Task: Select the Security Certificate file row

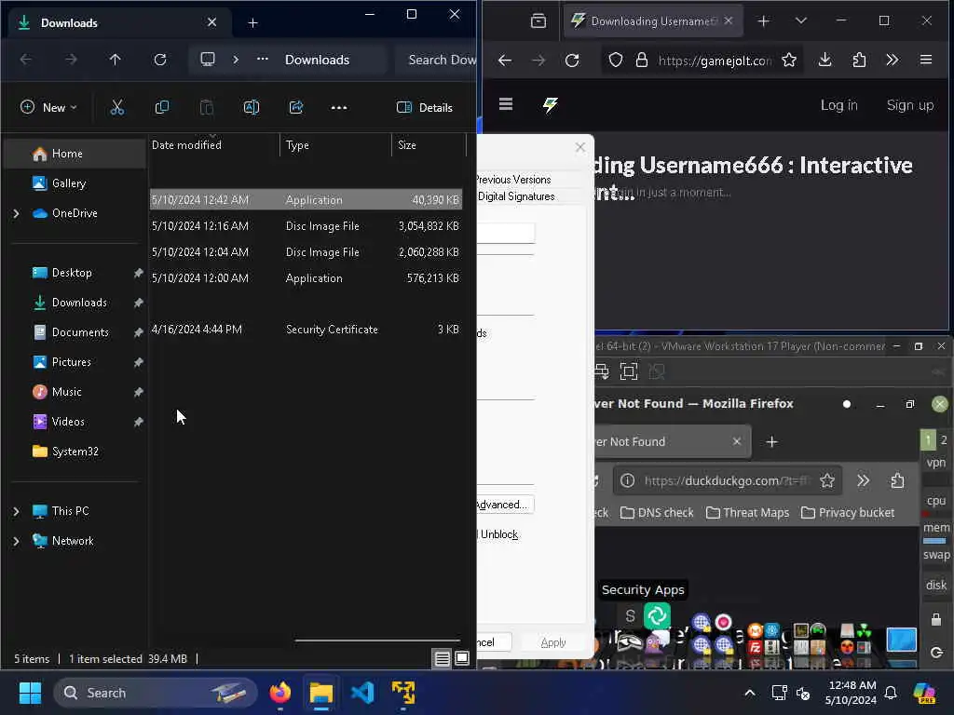Action: pos(306,330)
